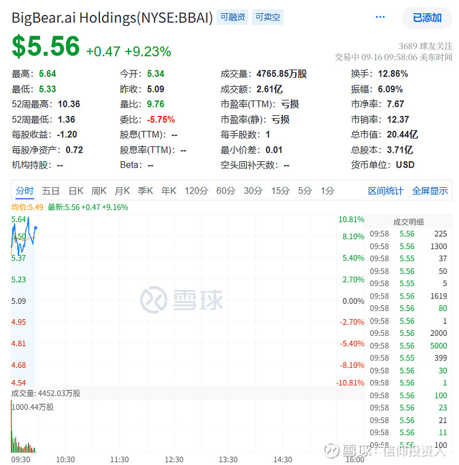Switch to the 15分 chart tab

(x=281, y=191)
